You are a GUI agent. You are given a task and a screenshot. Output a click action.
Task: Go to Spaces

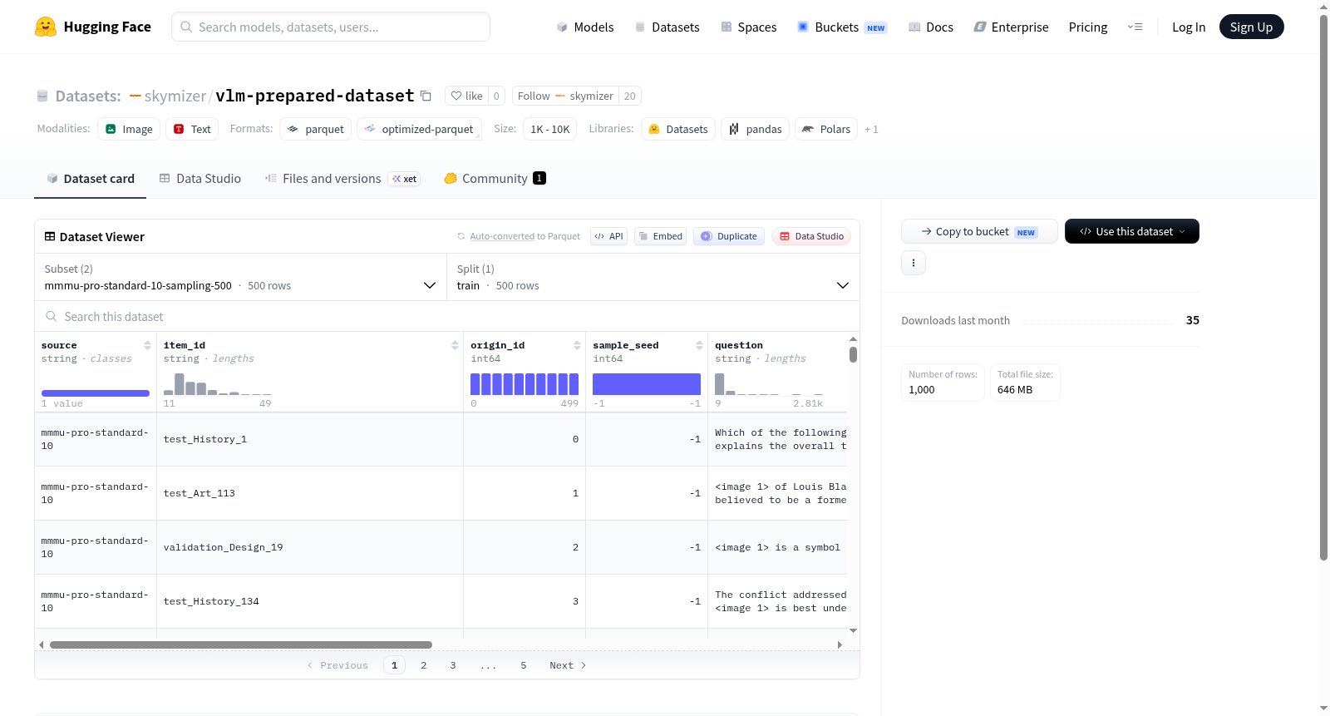pyautogui.click(x=748, y=27)
